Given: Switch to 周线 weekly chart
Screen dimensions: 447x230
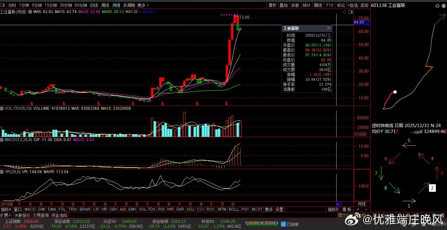Looking at the screenshot, I should pyautogui.click(x=105, y=5).
